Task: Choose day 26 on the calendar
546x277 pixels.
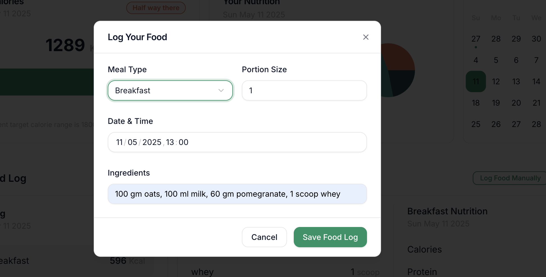Action: click(x=496, y=124)
